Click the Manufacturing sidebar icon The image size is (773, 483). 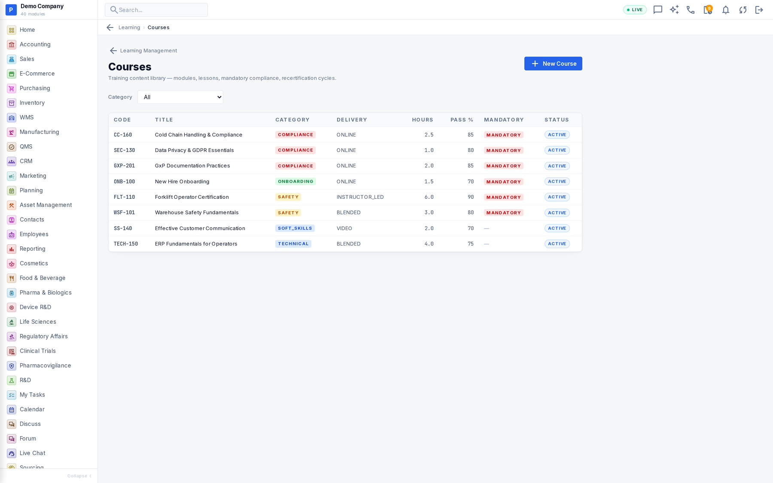[12, 132]
